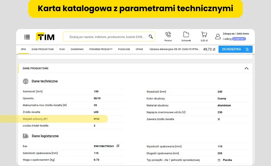Open the hamburger menu icon
The width and height of the screenshot is (271, 166).
coord(27,37)
